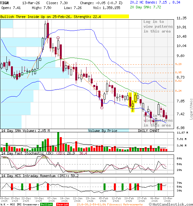Click the Volume By Price label
The width and height of the screenshot is (193, 206).
[103, 131]
